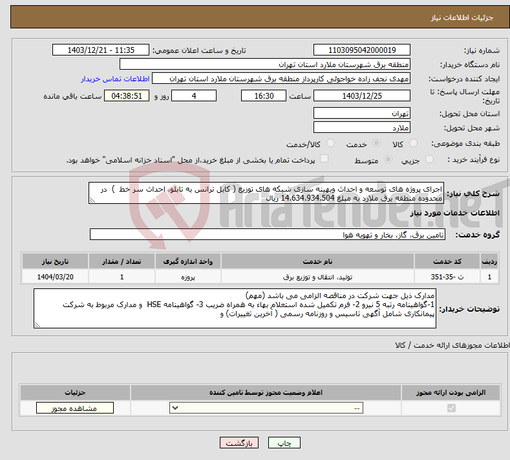
Task: Click the remaining days field showing 4
Action: [x=194, y=95]
